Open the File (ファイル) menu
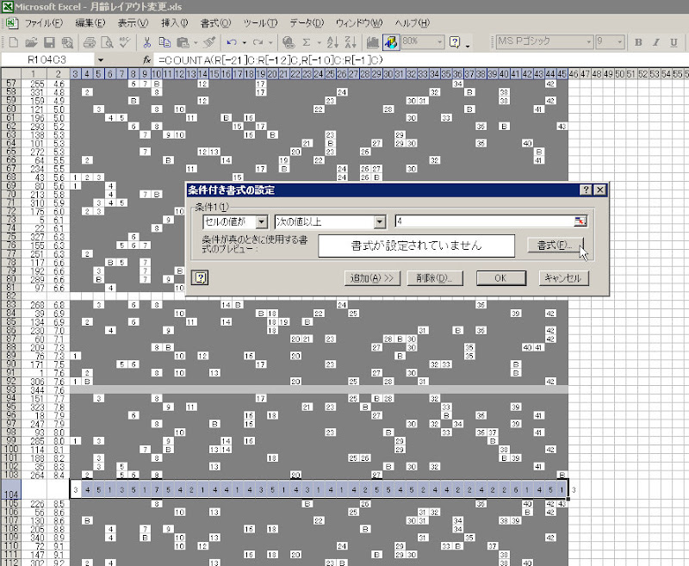The width and height of the screenshot is (689, 566). [x=44, y=23]
